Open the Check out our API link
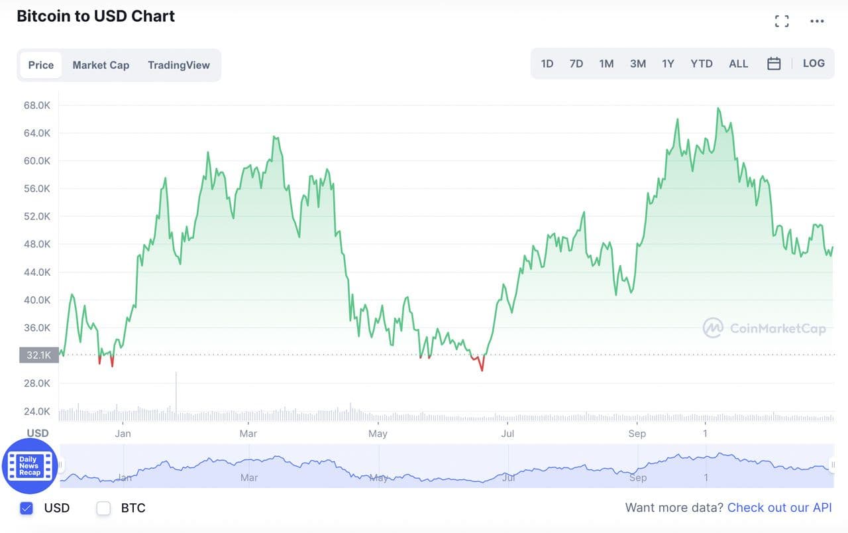The width and height of the screenshot is (848, 533). click(x=779, y=508)
